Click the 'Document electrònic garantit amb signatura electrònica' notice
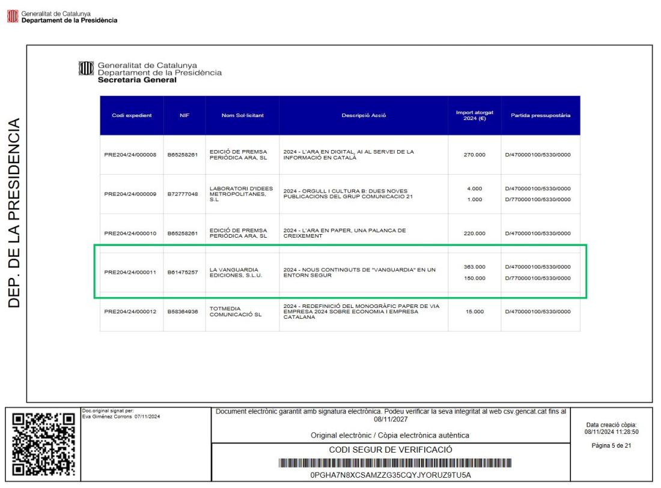Viewport: 661px width, 488px height. [x=391, y=415]
